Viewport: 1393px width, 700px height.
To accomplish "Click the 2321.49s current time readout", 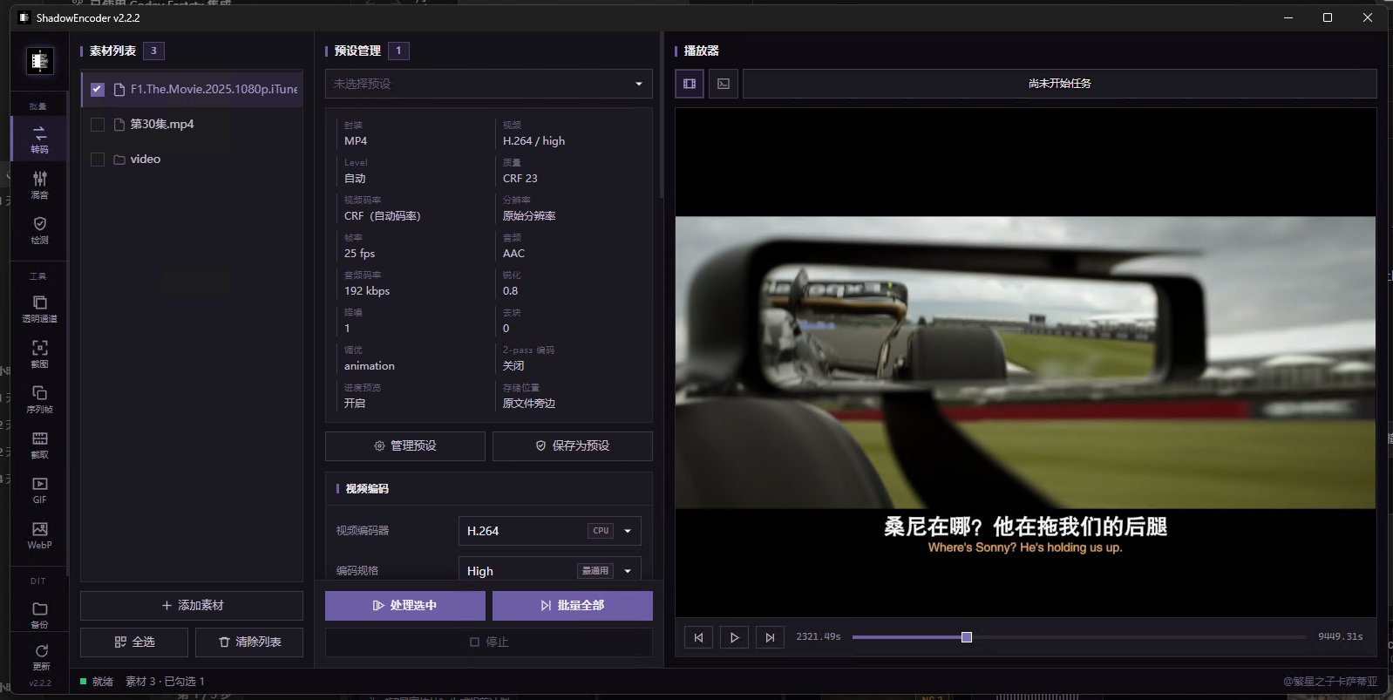I will [819, 637].
